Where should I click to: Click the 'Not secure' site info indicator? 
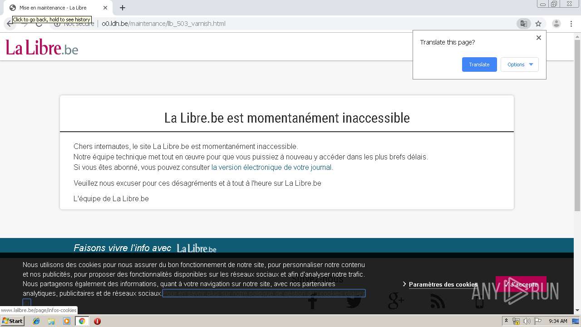pos(74,24)
